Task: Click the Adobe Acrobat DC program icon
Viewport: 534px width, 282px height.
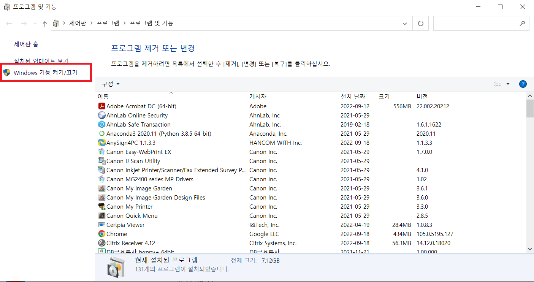Action: tap(101, 106)
